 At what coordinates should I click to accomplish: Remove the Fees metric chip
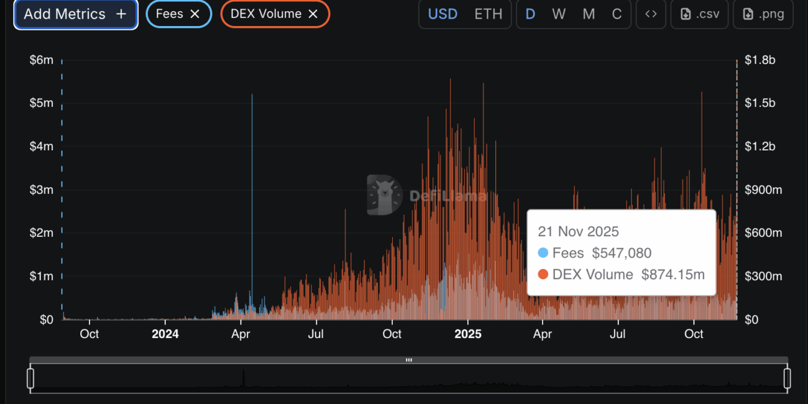[195, 14]
